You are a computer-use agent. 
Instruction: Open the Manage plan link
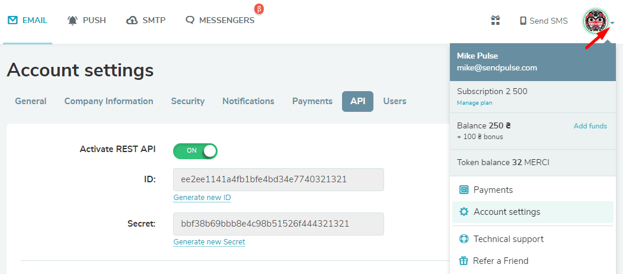pos(474,103)
